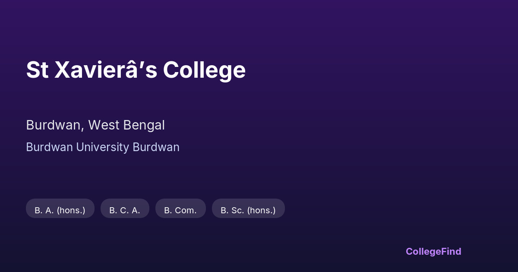The width and height of the screenshot is (518, 272).
Task: Click "(hons.)" inside the B. Sc. tag
Action: click(x=262, y=210)
